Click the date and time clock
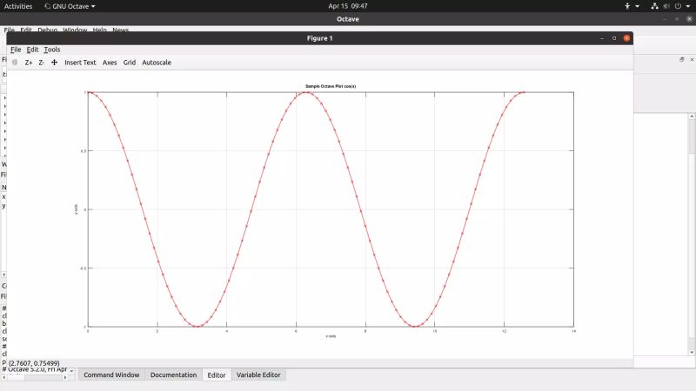The width and height of the screenshot is (696, 391). click(x=347, y=6)
